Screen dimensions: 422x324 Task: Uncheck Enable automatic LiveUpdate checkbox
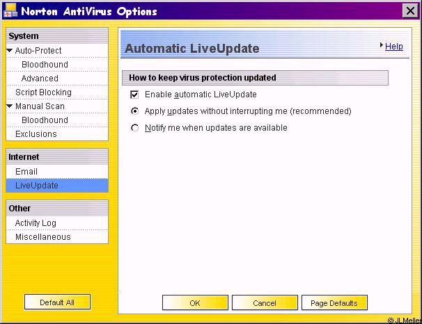click(134, 95)
